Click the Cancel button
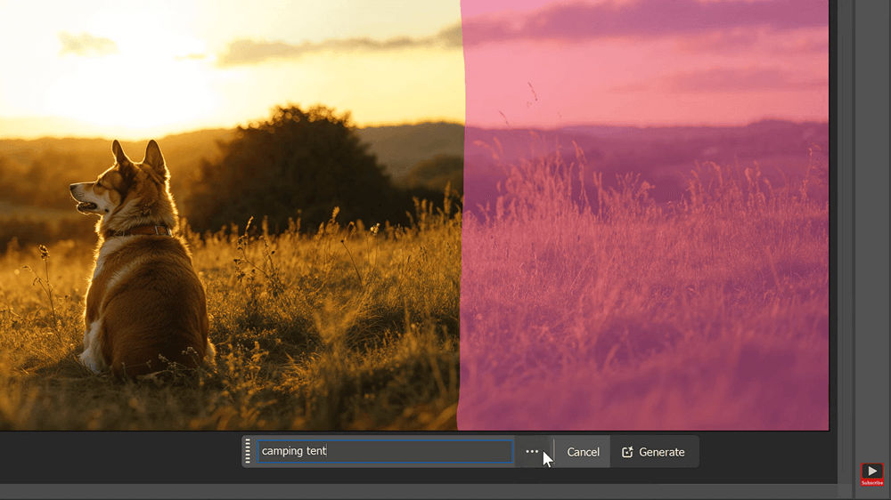Screen dimensions: 891x500 point(583,452)
